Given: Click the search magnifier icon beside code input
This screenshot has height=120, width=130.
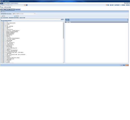Looking at the screenshot, I should pyautogui.click(x=62, y=19).
